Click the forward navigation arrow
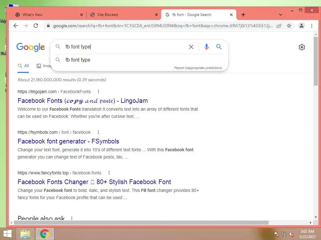The height and width of the screenshot is (240, 321). pyautogui.click(x=26, y=26)
